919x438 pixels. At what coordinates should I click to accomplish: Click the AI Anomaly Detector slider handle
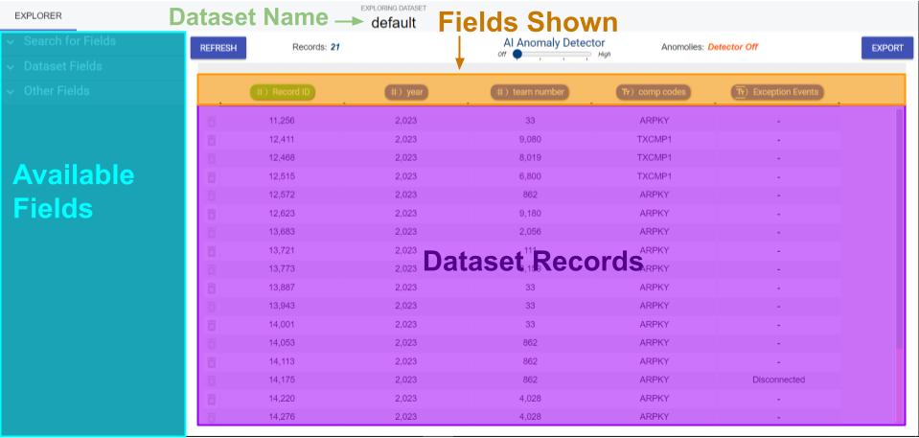pos(517,55)
